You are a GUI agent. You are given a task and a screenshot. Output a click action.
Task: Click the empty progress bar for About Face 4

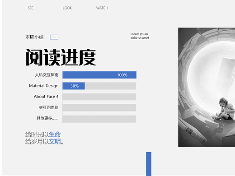tap(99, 97)
